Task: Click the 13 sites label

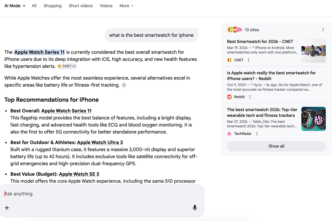Action: coord(252,30)
